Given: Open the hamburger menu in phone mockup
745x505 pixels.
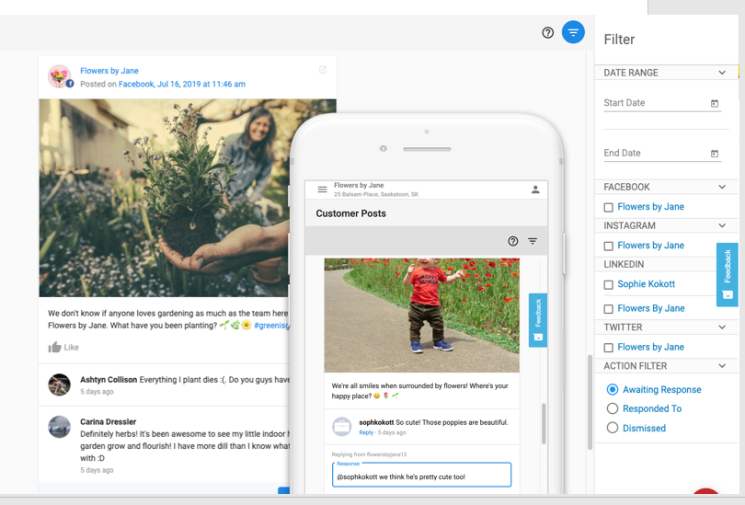Looking at the screenshot, I should [x=322, y=189].
